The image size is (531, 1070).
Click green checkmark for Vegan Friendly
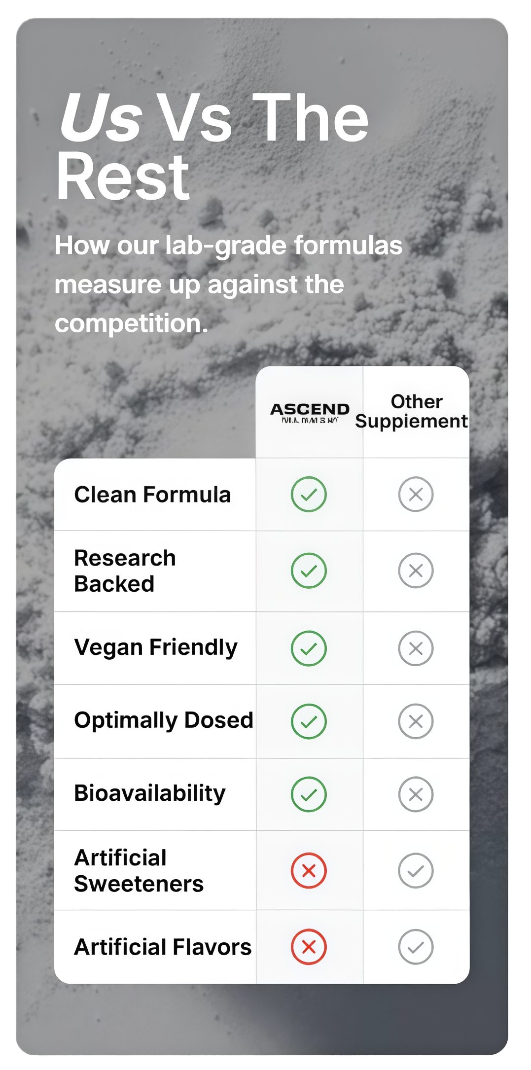pyautogui.click(x=309, y=648)
